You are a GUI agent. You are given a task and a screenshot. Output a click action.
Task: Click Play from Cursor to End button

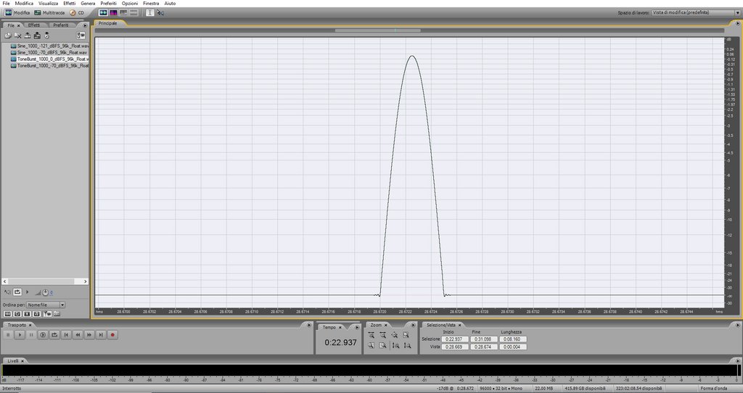click(43, 335)
